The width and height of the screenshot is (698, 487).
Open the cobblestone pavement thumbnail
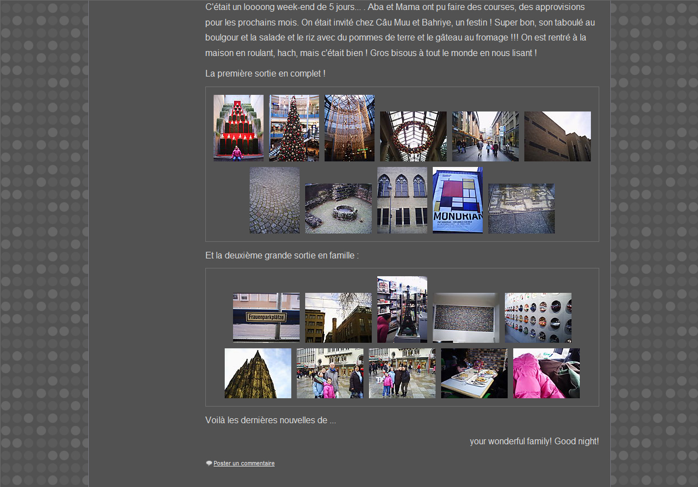tap(275, 200)
